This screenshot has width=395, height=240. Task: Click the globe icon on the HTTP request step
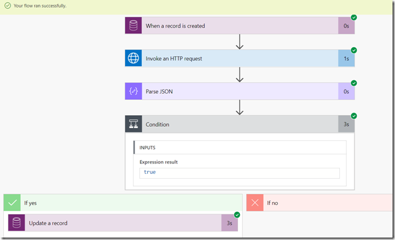(x=133, y=58)
